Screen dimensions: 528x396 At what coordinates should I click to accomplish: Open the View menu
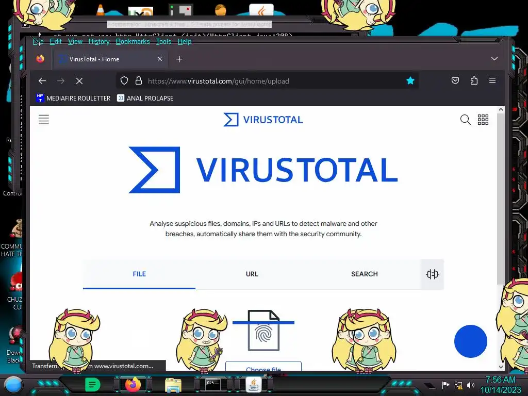(75, 41)
